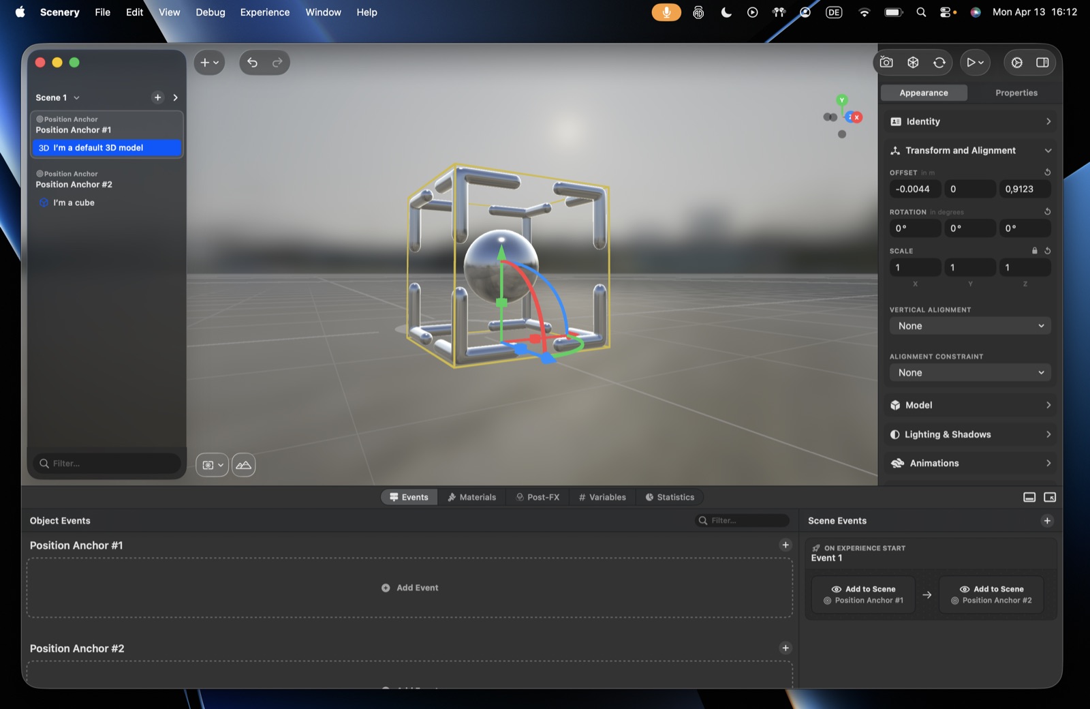Switch to the Appearance tab
1090x709 pixels.
click(x=924, y=93)
